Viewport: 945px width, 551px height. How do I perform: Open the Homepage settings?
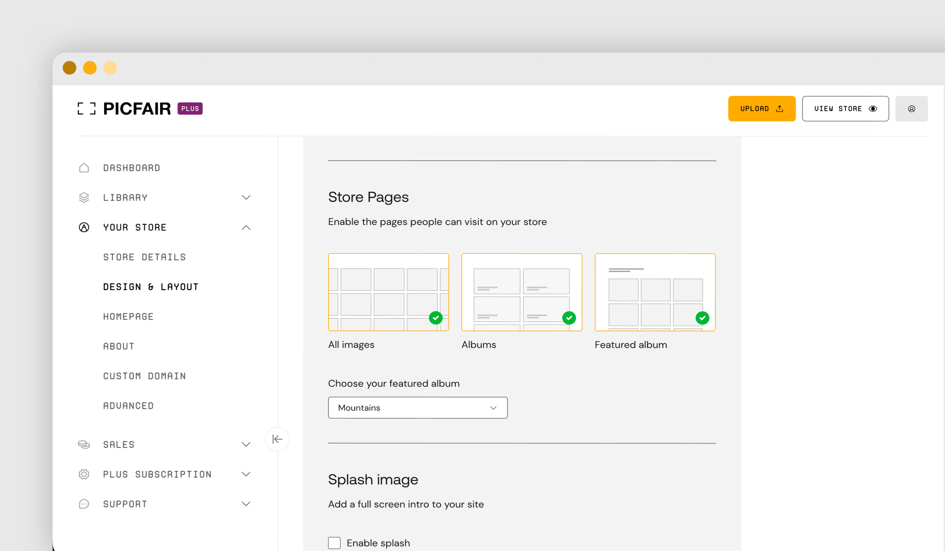(x=128, y=317)
